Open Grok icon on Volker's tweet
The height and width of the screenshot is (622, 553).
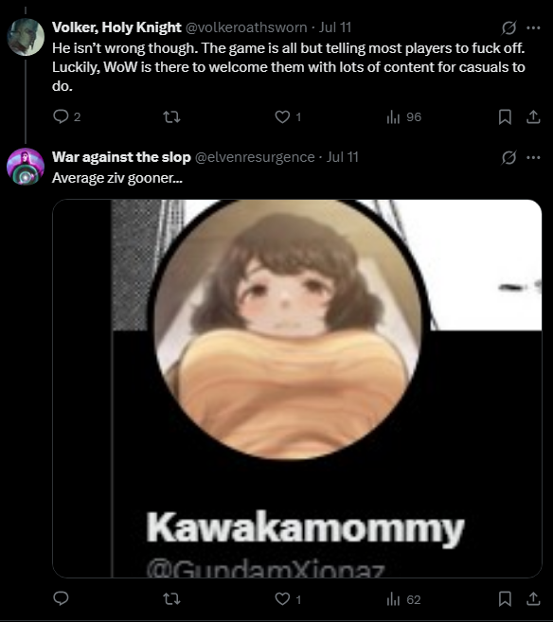(508, 27)
